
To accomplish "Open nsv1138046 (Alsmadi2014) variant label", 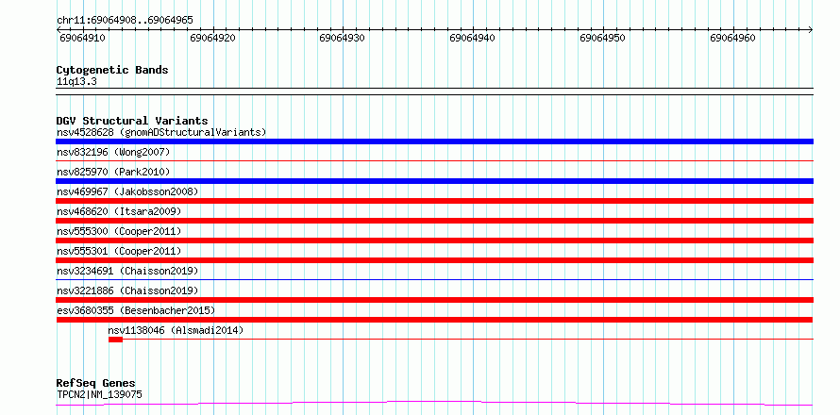I will pos(176,330).
